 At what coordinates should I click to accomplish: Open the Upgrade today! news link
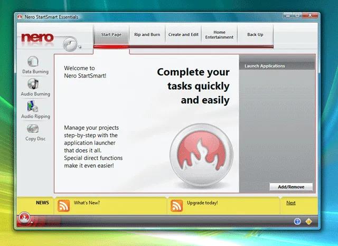point(202,203)
